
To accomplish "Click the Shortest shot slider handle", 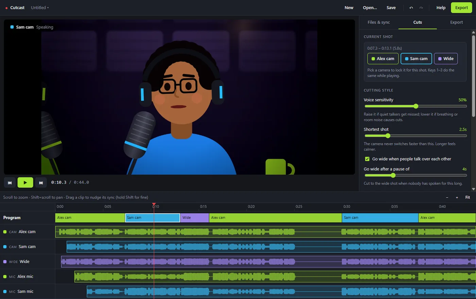I will [388, 136].
